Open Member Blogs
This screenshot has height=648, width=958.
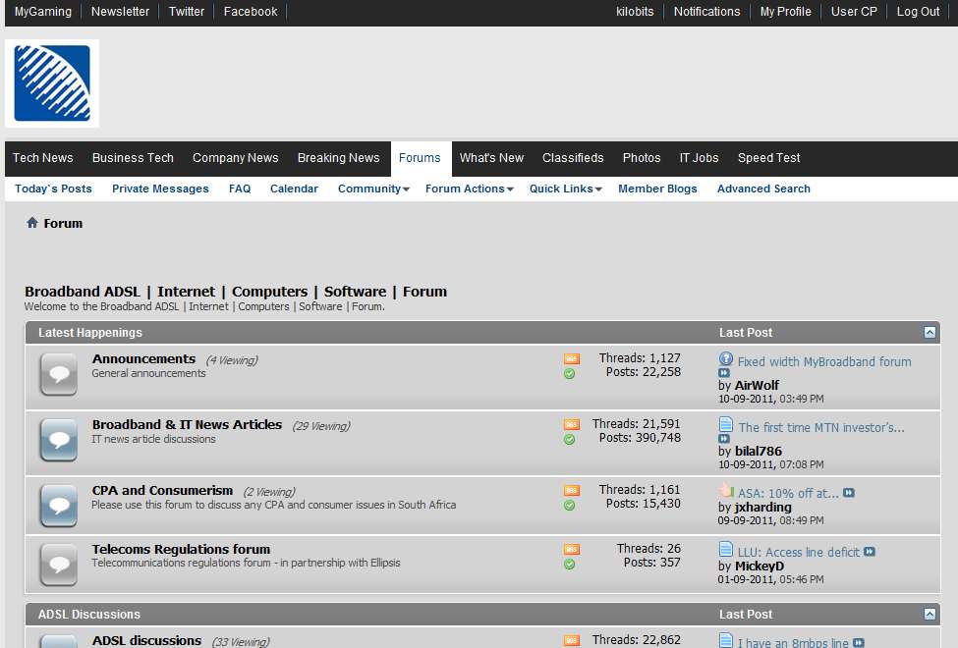tap(657, 189)
